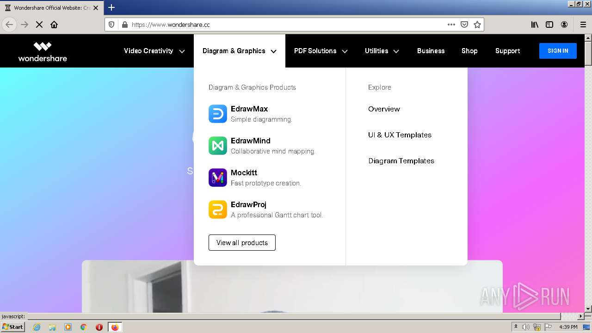Screen dimensions: 592x333
Task: Select the Wondershare Official Website tab
Action: click(51, 8)
